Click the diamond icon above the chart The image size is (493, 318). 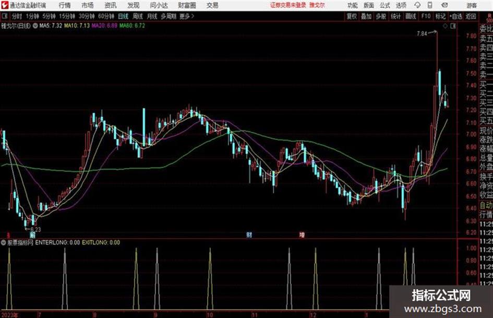pyautogui.click(x=445, y=26)
